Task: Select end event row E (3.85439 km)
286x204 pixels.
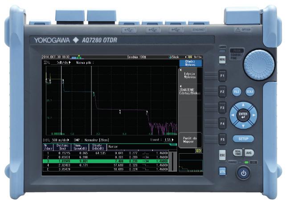Action: tap(106, 169)
